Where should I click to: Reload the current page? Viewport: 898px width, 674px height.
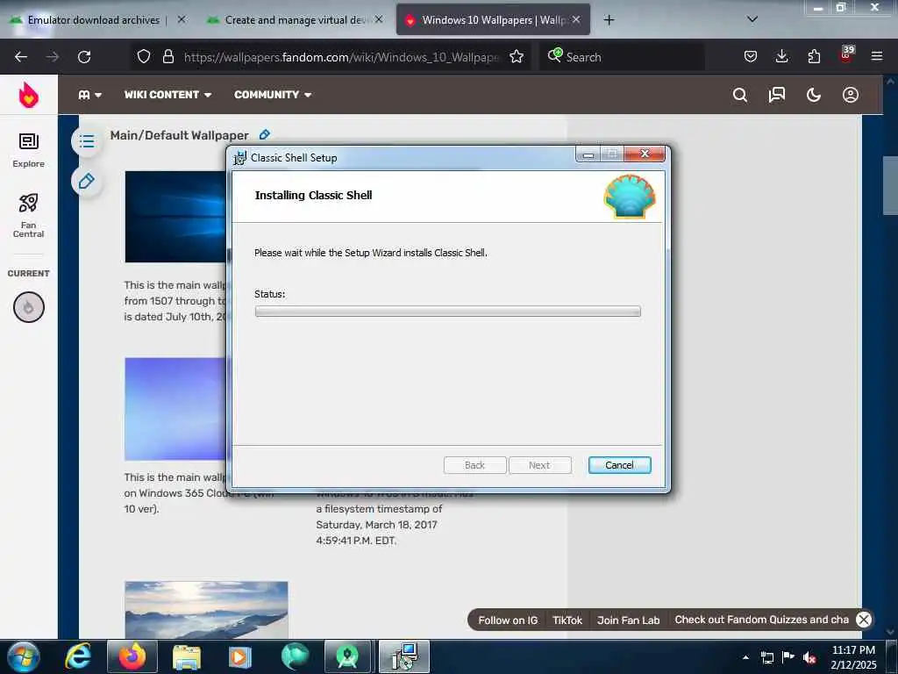[x=84, y=57]
